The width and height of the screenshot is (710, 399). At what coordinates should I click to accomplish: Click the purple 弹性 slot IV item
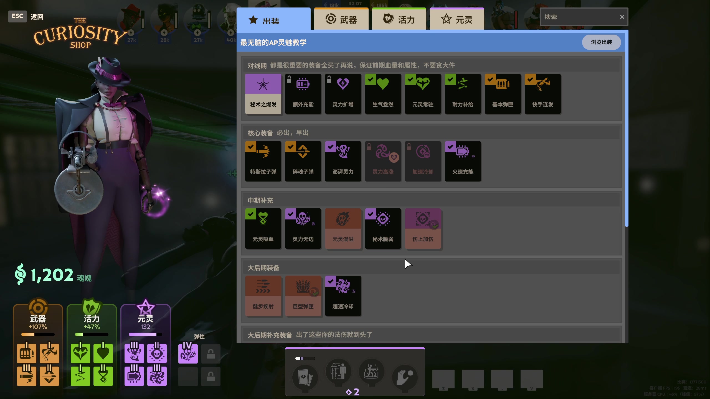pyautogui.click(x=188, y=353)
